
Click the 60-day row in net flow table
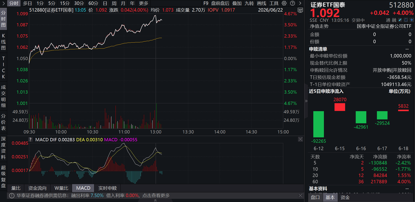point(361,182)
